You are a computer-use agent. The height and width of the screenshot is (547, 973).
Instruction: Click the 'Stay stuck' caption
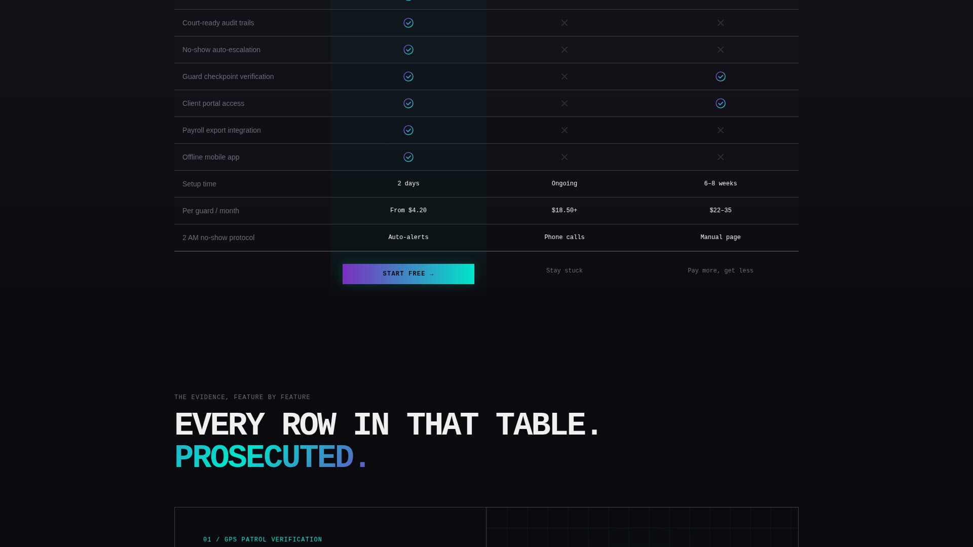click(565, 271)
